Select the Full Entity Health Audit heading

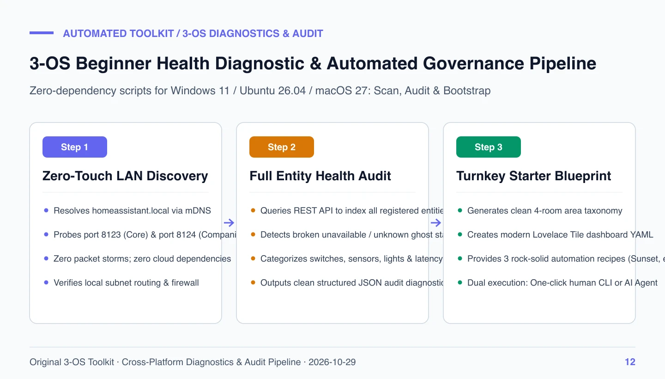pos(320,176)
